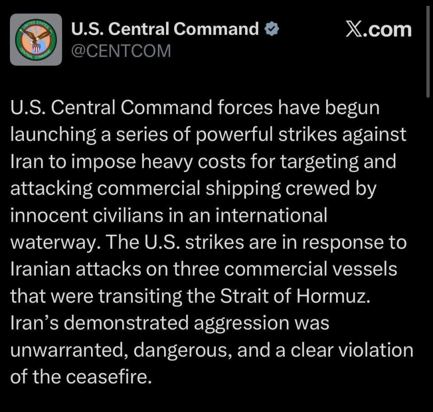The image size is (433, 412).
Task: Open the CENTCOM profile avatar
Action: (x=36, y=40)
